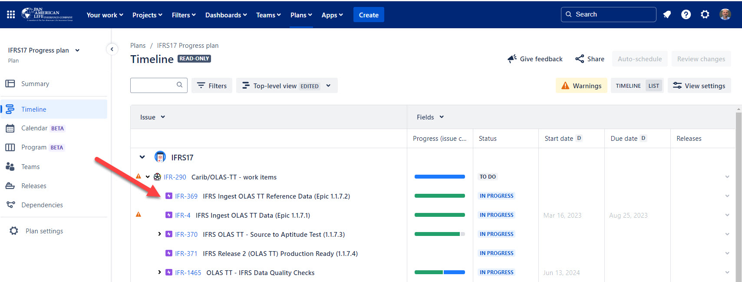742x282 pixels.
Task: Open the Summary sidebar item
Action: (54, 84)
